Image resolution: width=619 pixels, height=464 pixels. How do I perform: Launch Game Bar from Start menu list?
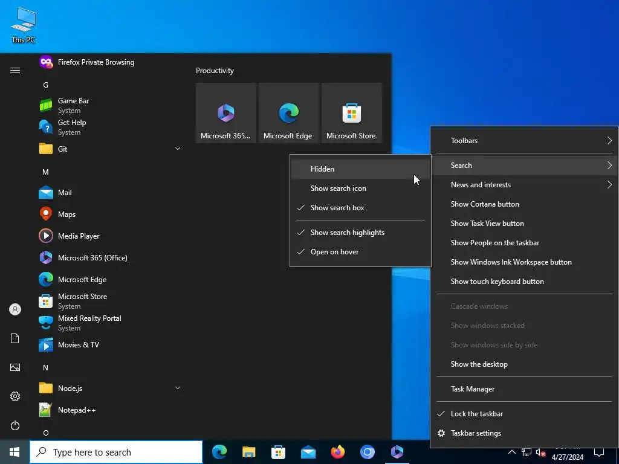coord(111,105)
